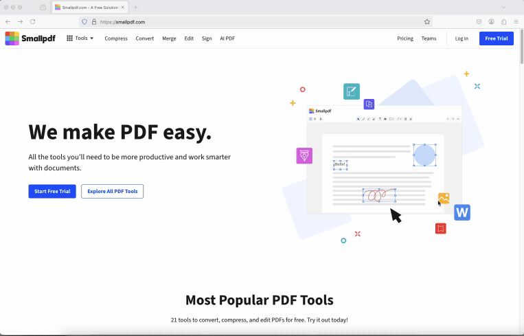Viewport: 524px width, 336px height.
Task: Click the 'We make PDF easy.' heading
Action: click(120, 132)
